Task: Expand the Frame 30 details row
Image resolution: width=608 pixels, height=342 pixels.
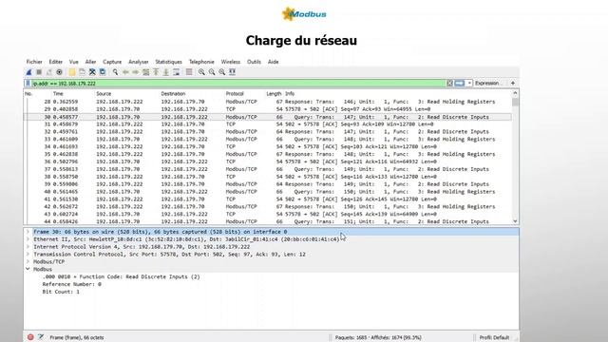Action: tap(28, 232)
